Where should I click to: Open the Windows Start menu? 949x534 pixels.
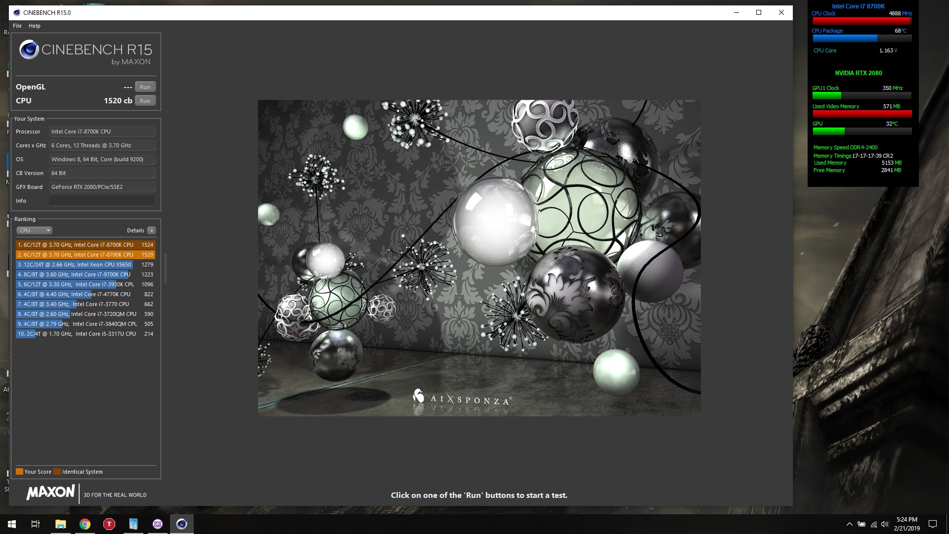(12, 524)
